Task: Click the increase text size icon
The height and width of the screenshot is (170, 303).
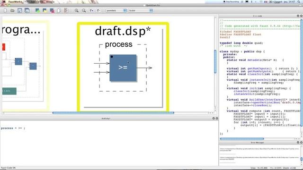Action: coord(91,10)
